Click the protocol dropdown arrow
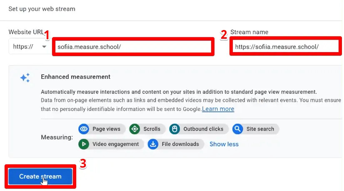 (x=44, y=47)
